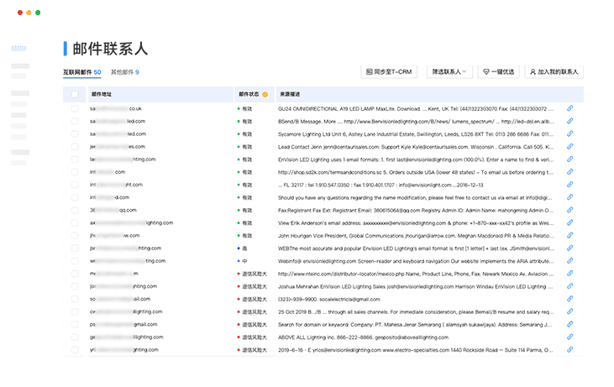Click the 一键优选 button
Screen dimensions: 614x387
coord(499,72)
